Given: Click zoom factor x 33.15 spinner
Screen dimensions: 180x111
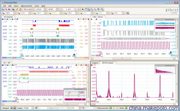Looking at the screenshot, I should click(x=45, y=9).
